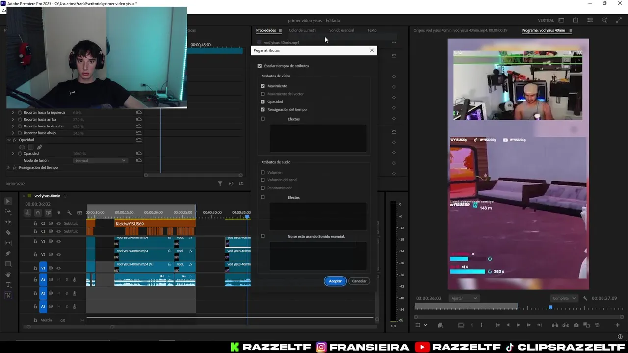Select the Track Select Forward tool

tap(8, 212)
